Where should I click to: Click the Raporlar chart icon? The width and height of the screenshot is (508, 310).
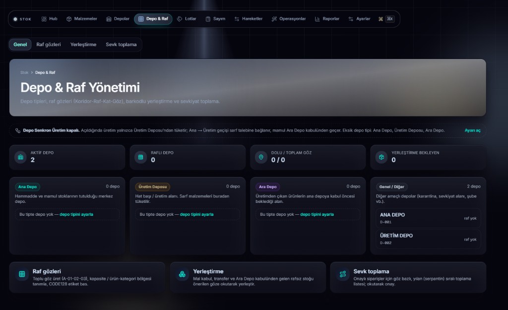317,19
